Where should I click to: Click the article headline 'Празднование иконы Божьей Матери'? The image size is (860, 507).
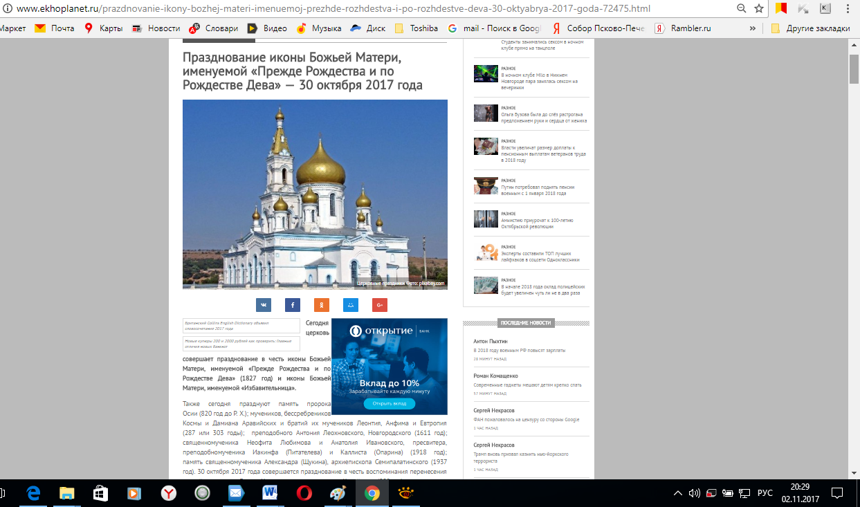(x=303, y=71)
